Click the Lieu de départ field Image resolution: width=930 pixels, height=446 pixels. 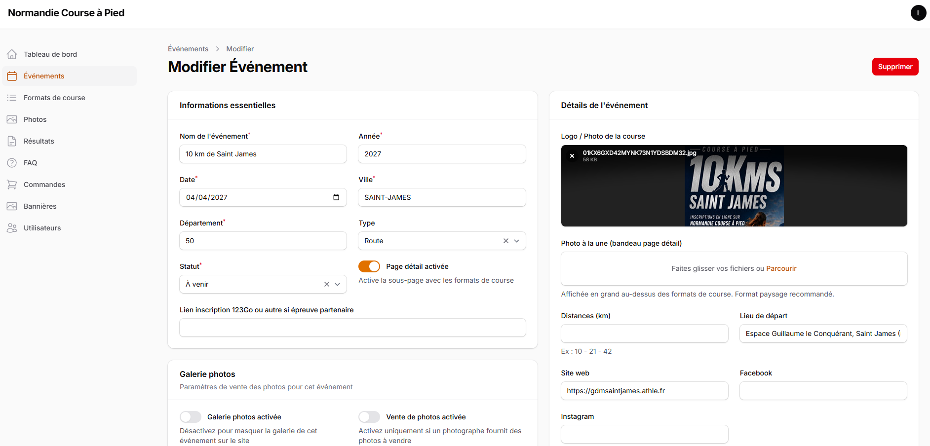click(x=823, y=334)
